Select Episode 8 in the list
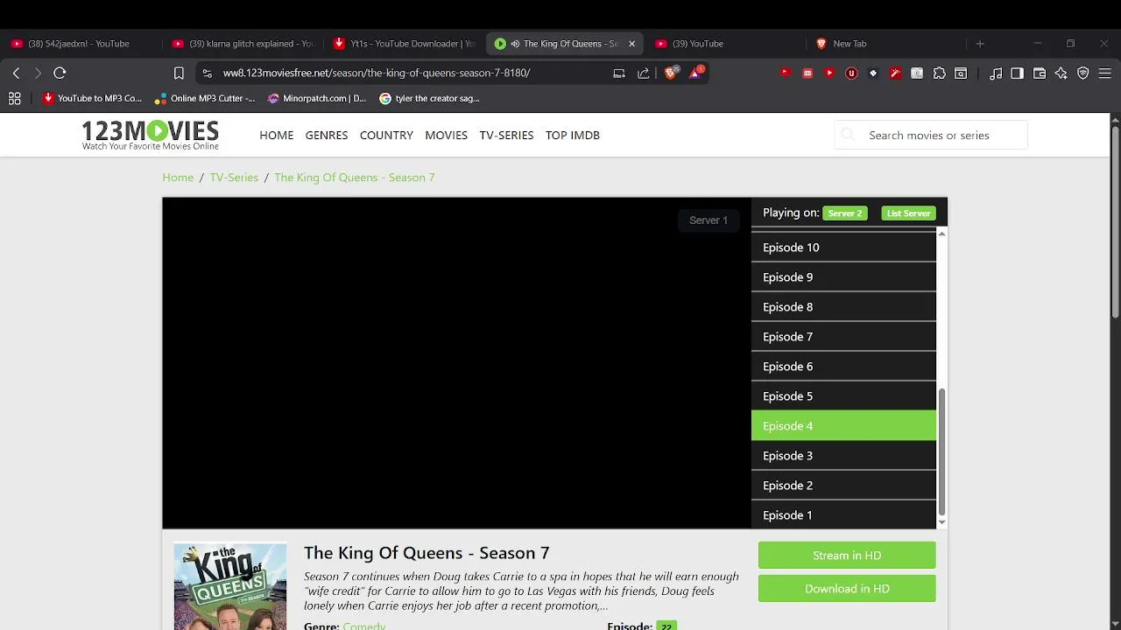 pos(843,307)
